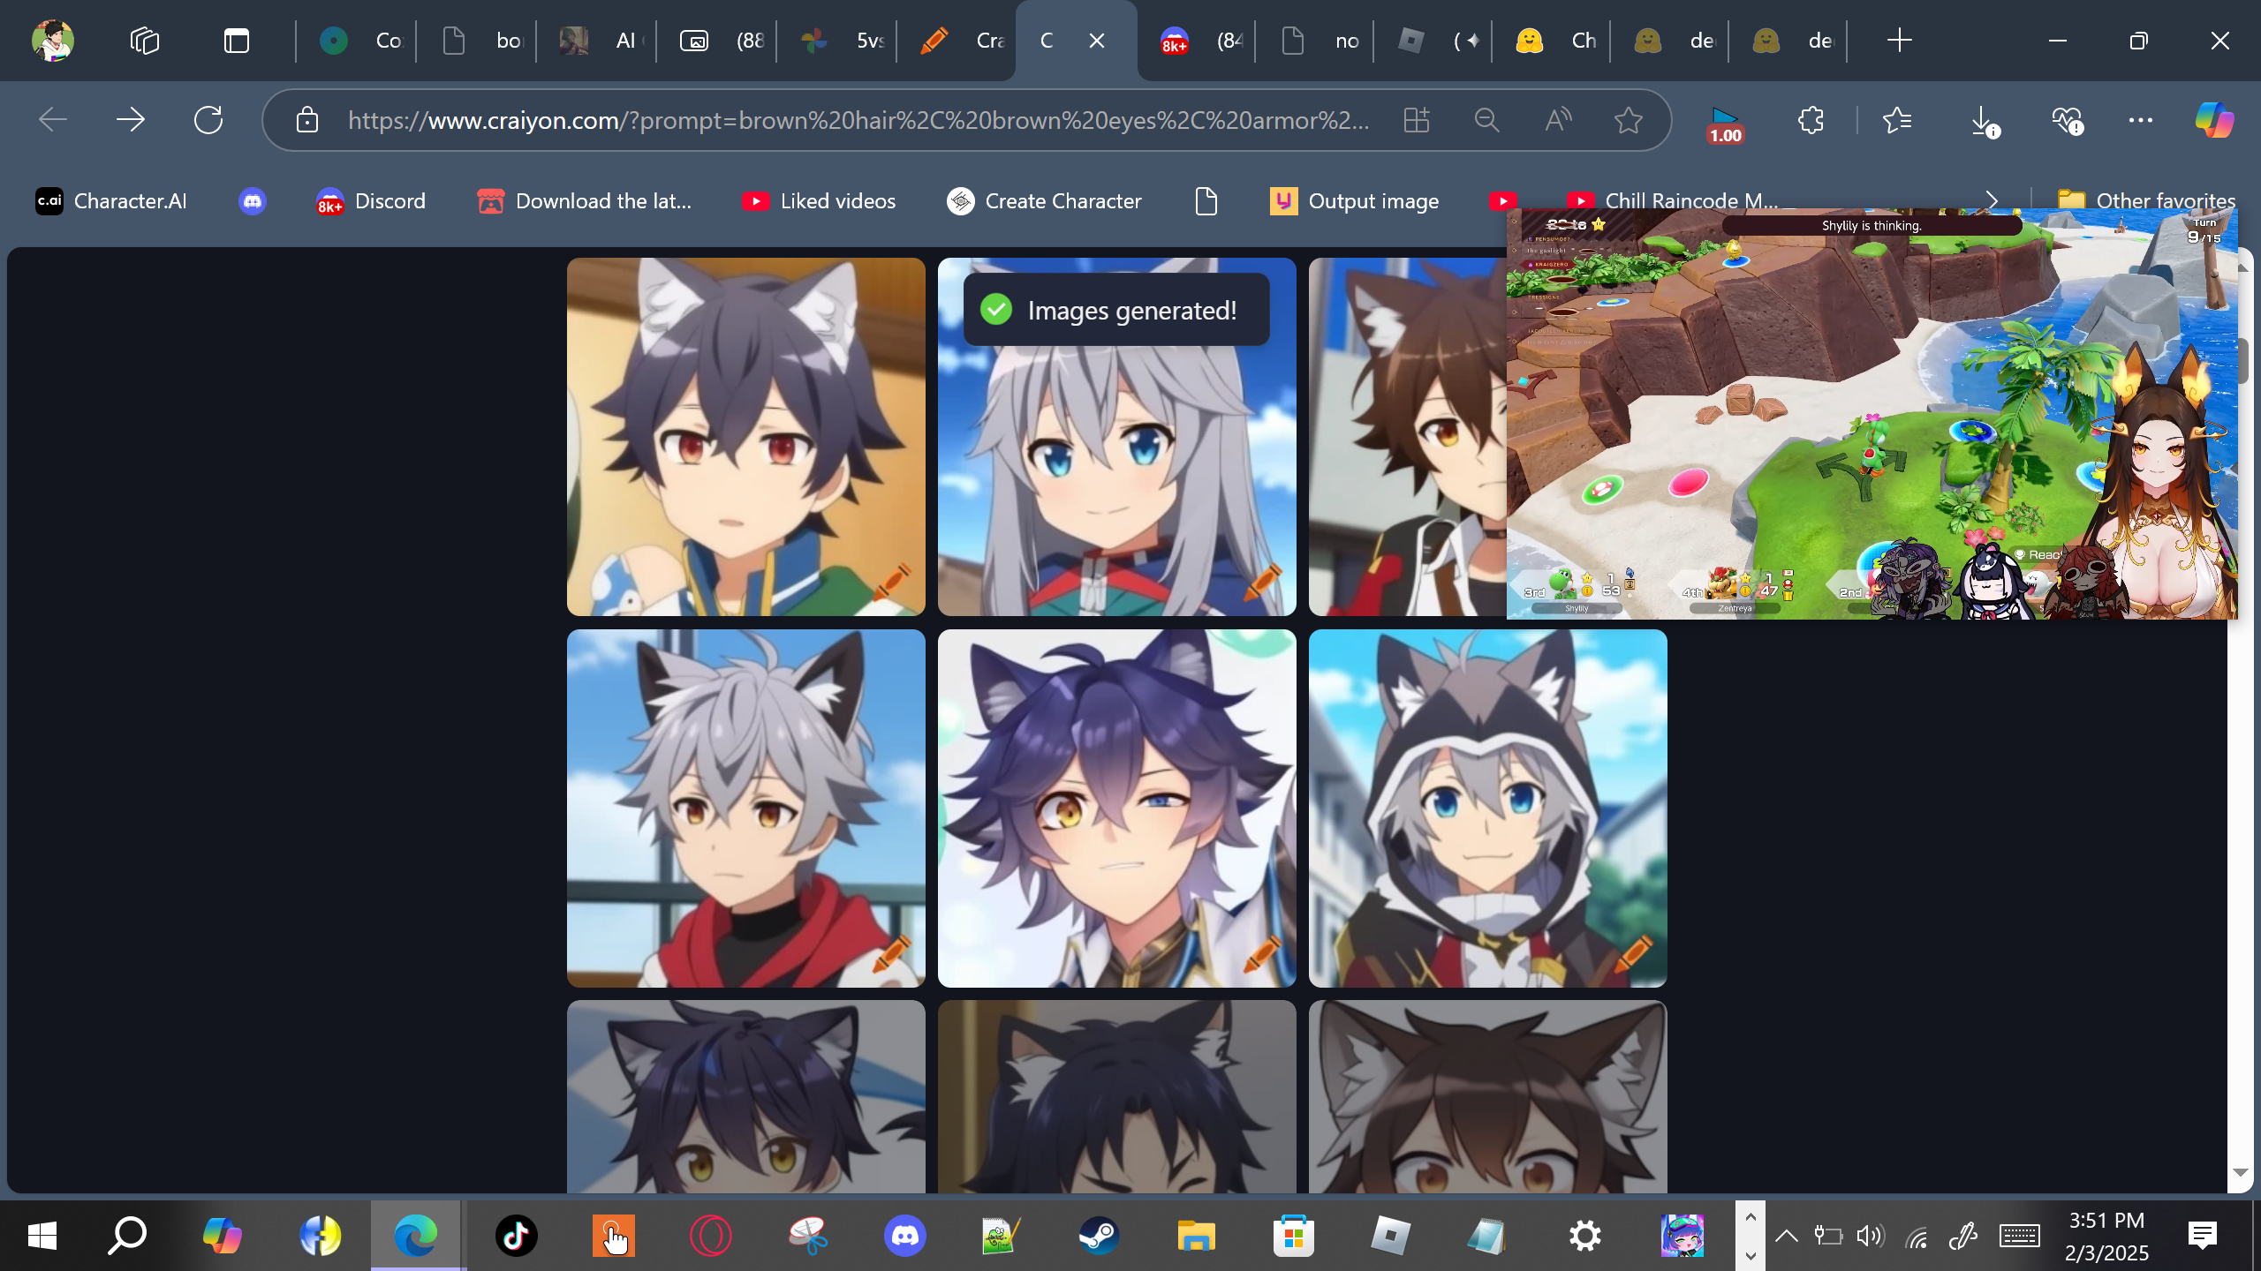Open the Create Character bookmark
Screen dimensions: 2261x1271
1044,201
